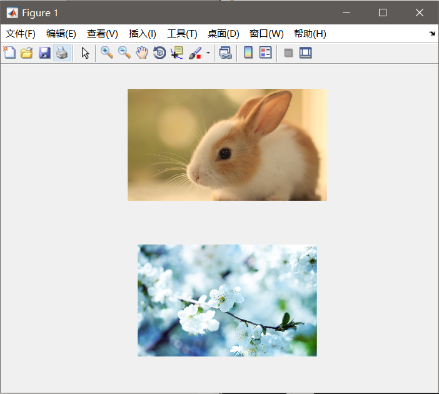The width and height of the screenshot is (439, 394).
Task: Open the 窗口(W) menu
Action: pos(266,34)
